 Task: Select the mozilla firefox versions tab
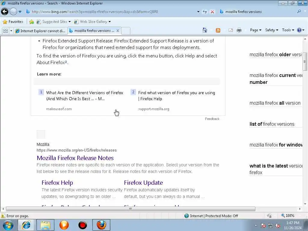click(92, 31)
